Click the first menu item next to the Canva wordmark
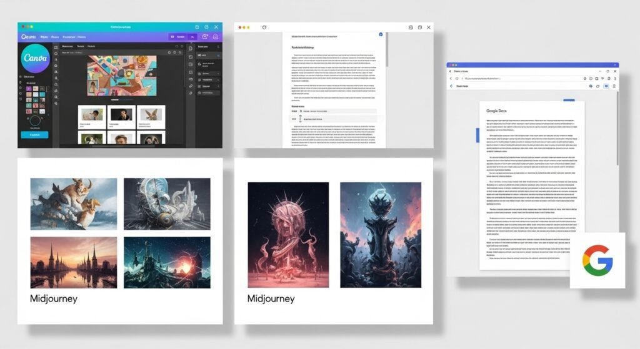 click(45, 37)
